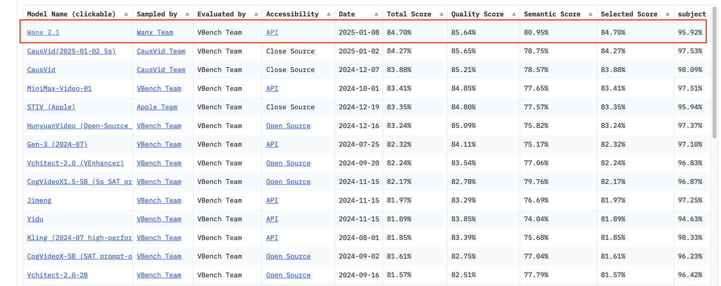Click API link in Vidu row

pyautogui.click(x=272, y=219)
